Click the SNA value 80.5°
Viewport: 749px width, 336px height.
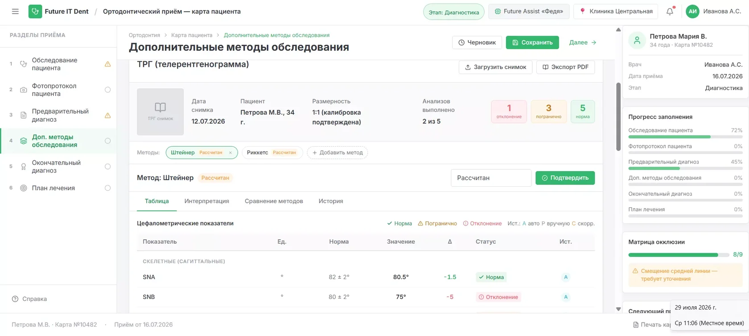coord(401,277)
